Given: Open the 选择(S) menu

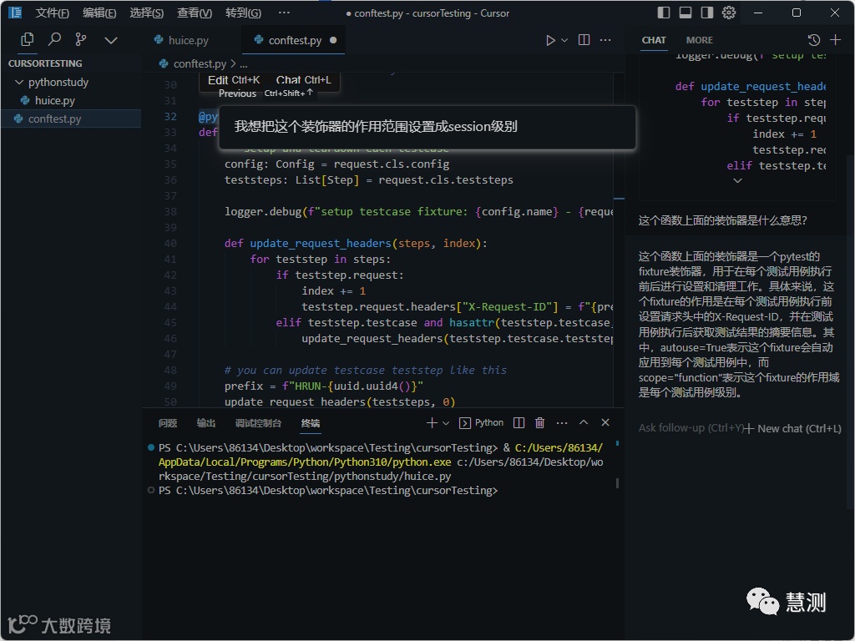Looking at the screenshot, I should pos(147,13).
